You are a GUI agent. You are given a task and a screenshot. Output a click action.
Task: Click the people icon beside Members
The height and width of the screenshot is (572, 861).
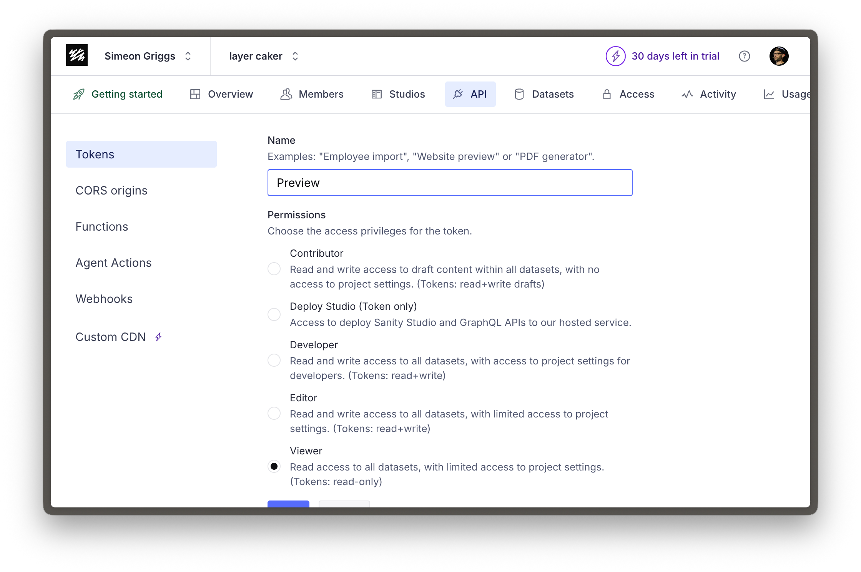[x=286, y=94]
